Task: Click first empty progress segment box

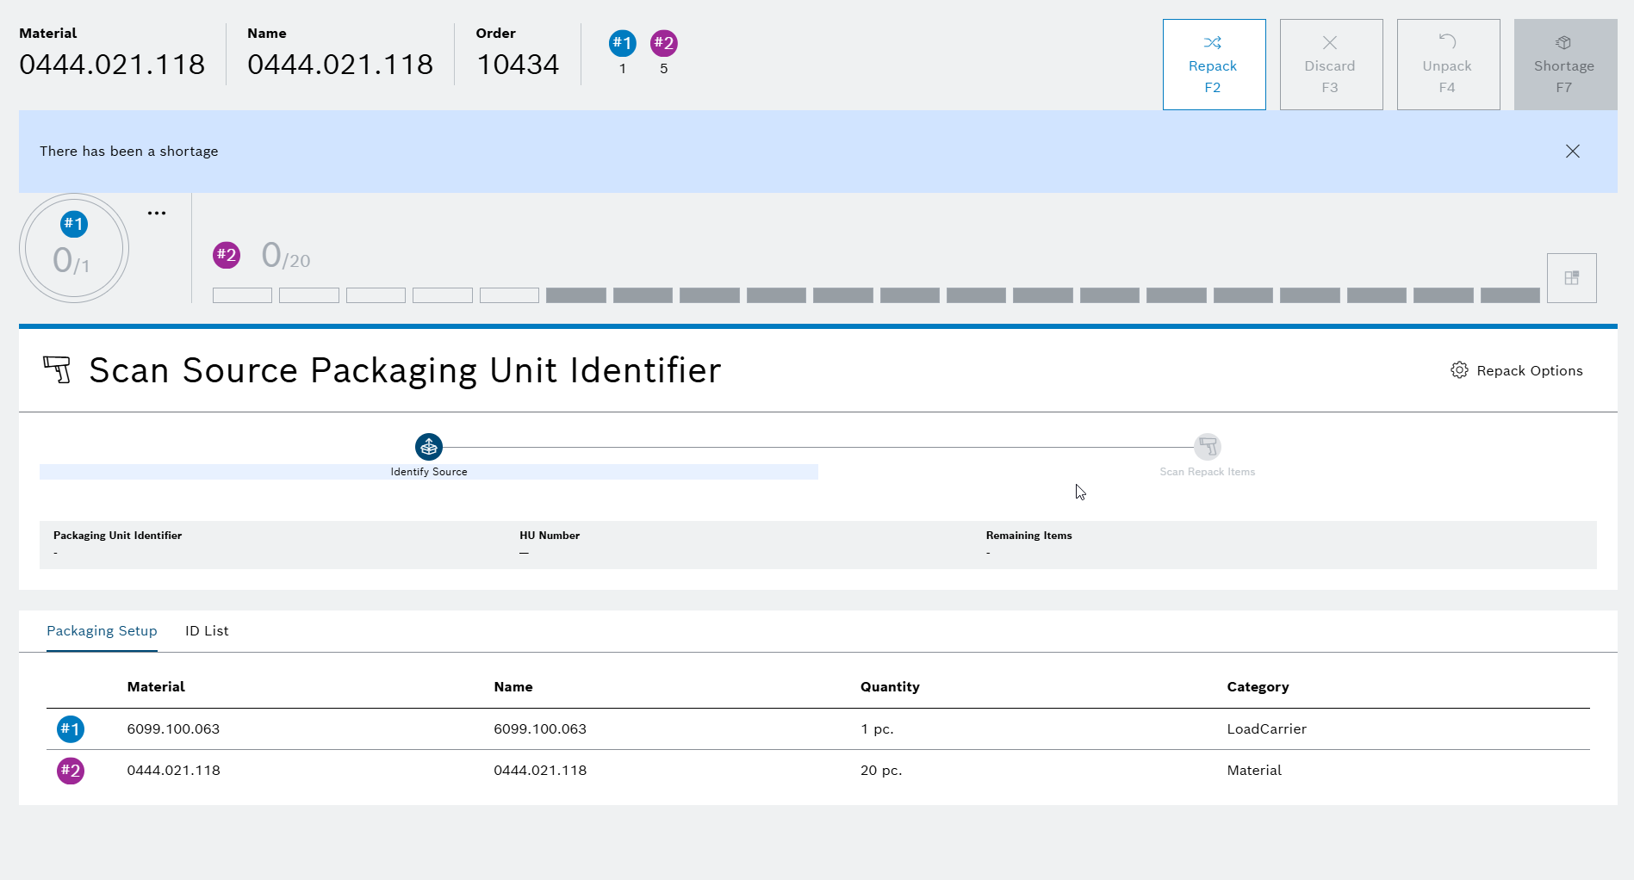Action: [x=242, y=295]
